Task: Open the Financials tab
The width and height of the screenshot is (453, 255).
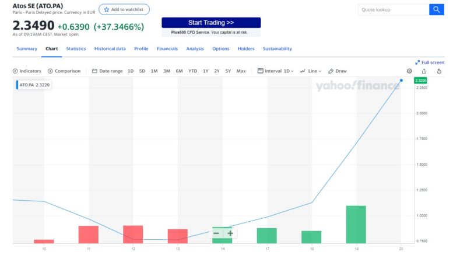Action: tap(167, 48)
